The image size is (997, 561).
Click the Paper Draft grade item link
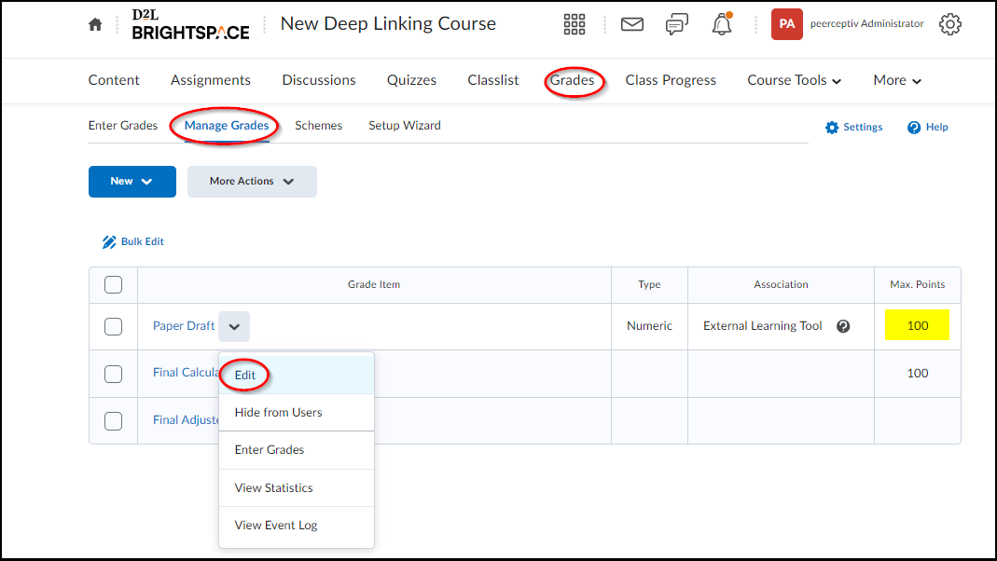184,326
